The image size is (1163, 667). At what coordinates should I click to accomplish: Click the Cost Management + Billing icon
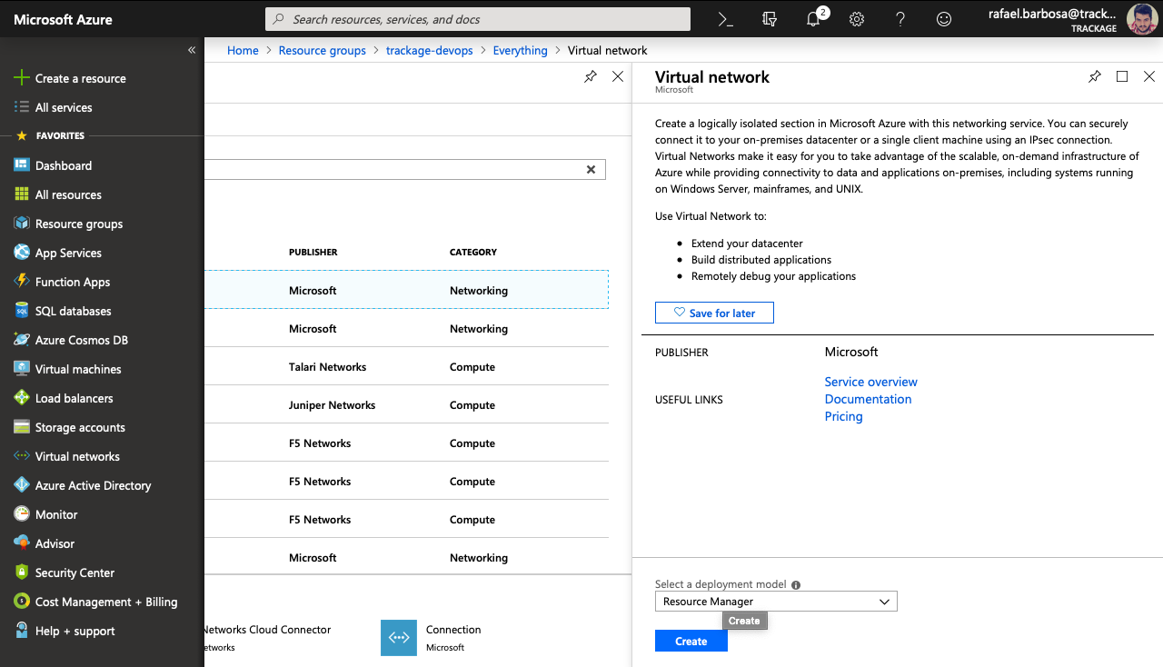click(21, 602)
